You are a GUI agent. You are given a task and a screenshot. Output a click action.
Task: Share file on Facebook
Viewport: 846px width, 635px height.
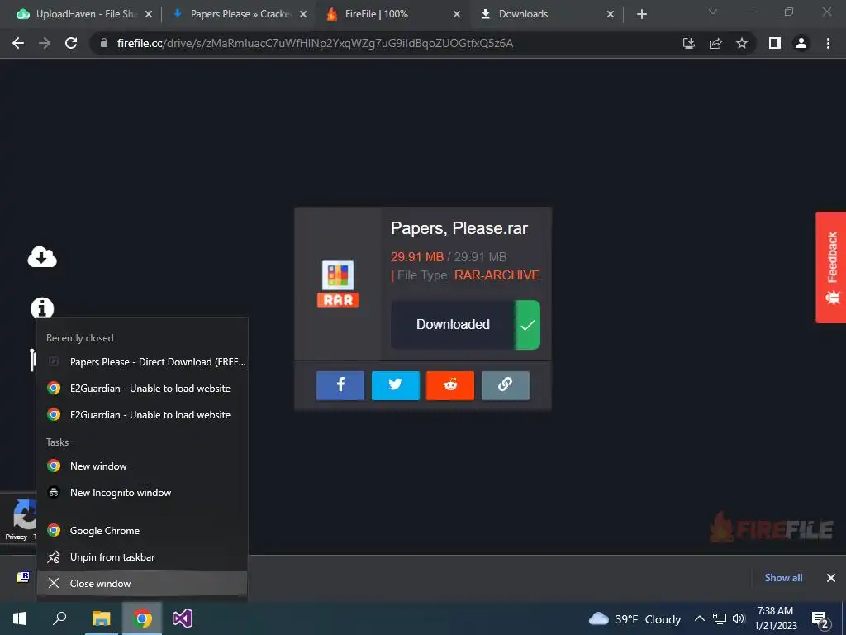pyautogui.click(x=340, y=385)
